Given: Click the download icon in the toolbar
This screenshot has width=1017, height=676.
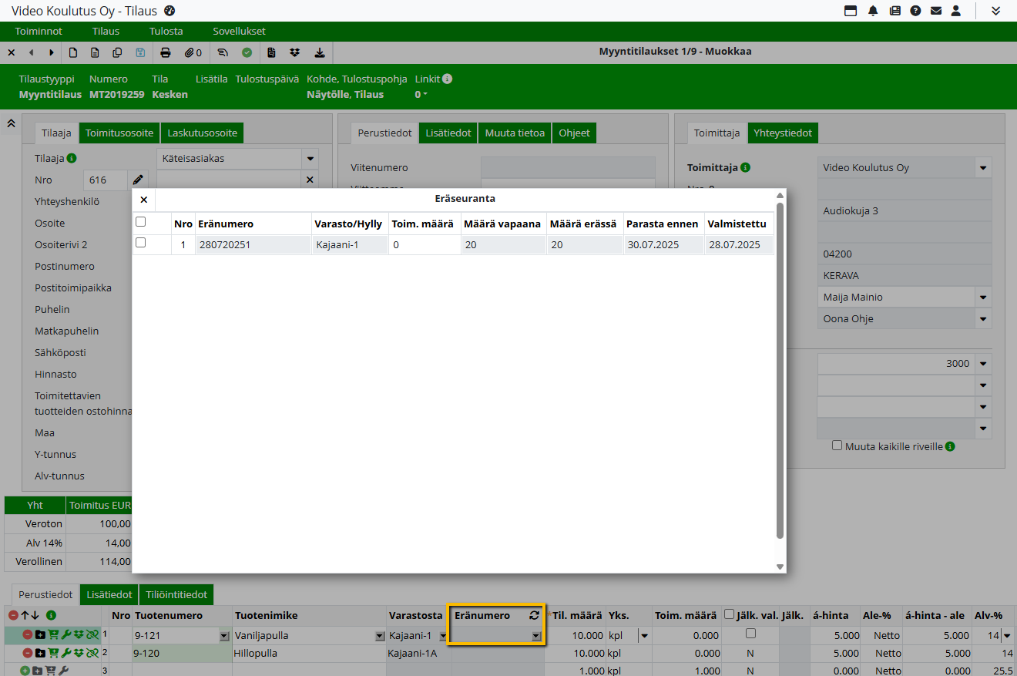Looking at the screenshot, I should tap(320, 52).
